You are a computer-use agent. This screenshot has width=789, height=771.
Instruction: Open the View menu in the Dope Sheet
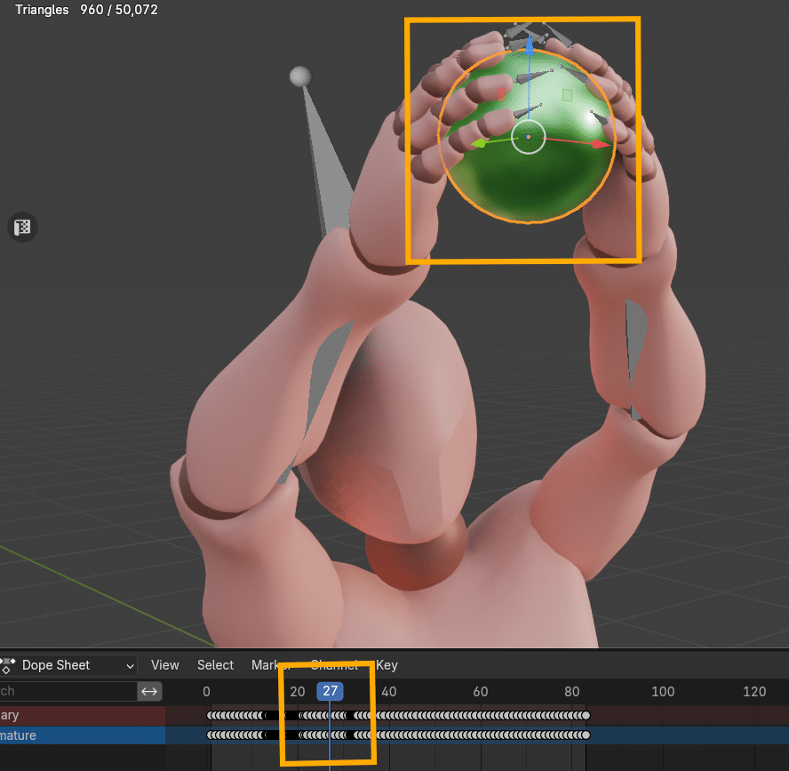coord(164,665)
